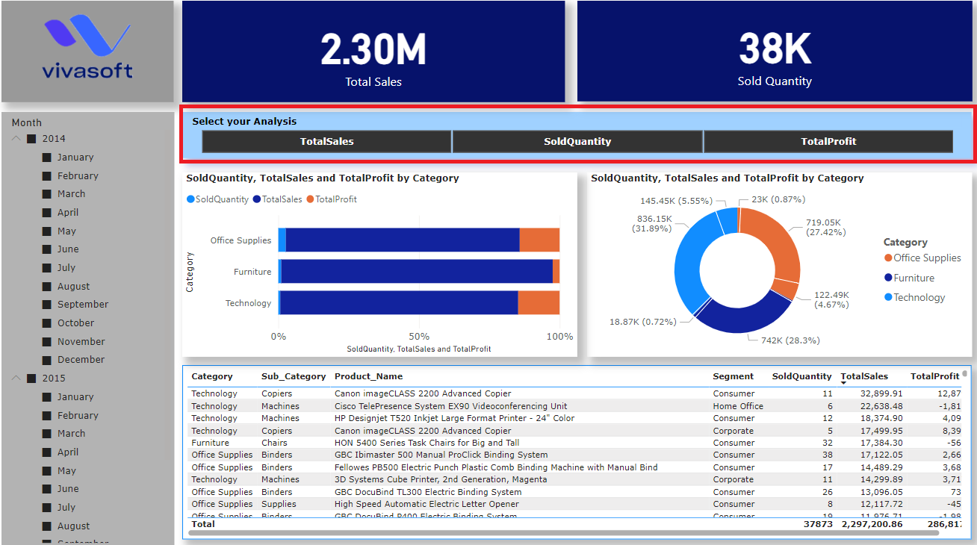Click the 2.30M Total Sales card

(x=373, y=51)
